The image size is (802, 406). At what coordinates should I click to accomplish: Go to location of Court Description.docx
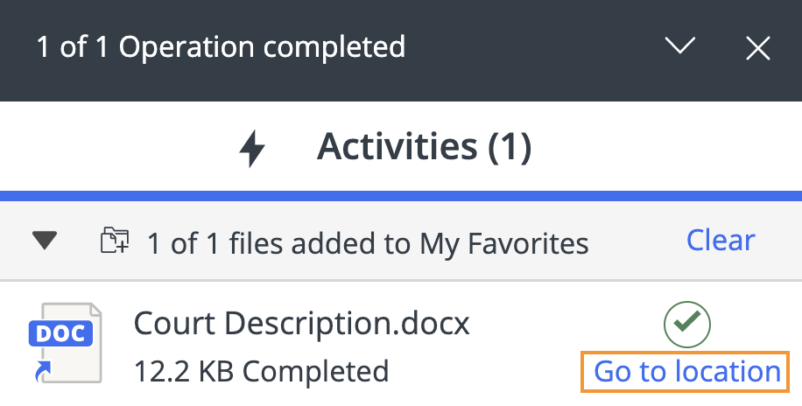[x=687, y=372]
